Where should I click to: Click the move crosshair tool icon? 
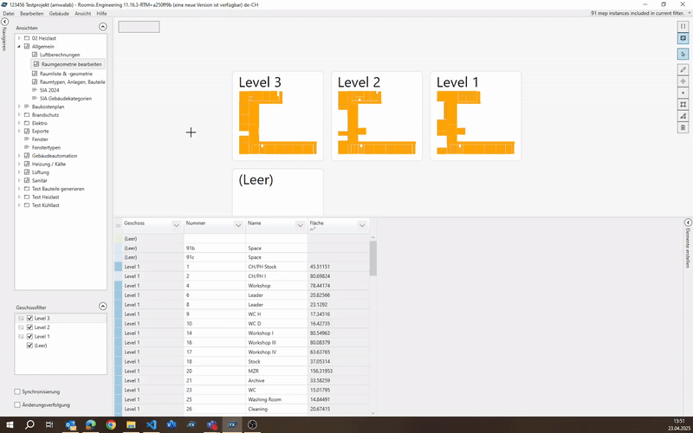pos(683,81)
